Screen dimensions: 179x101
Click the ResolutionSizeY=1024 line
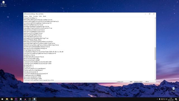coord(31,60)
